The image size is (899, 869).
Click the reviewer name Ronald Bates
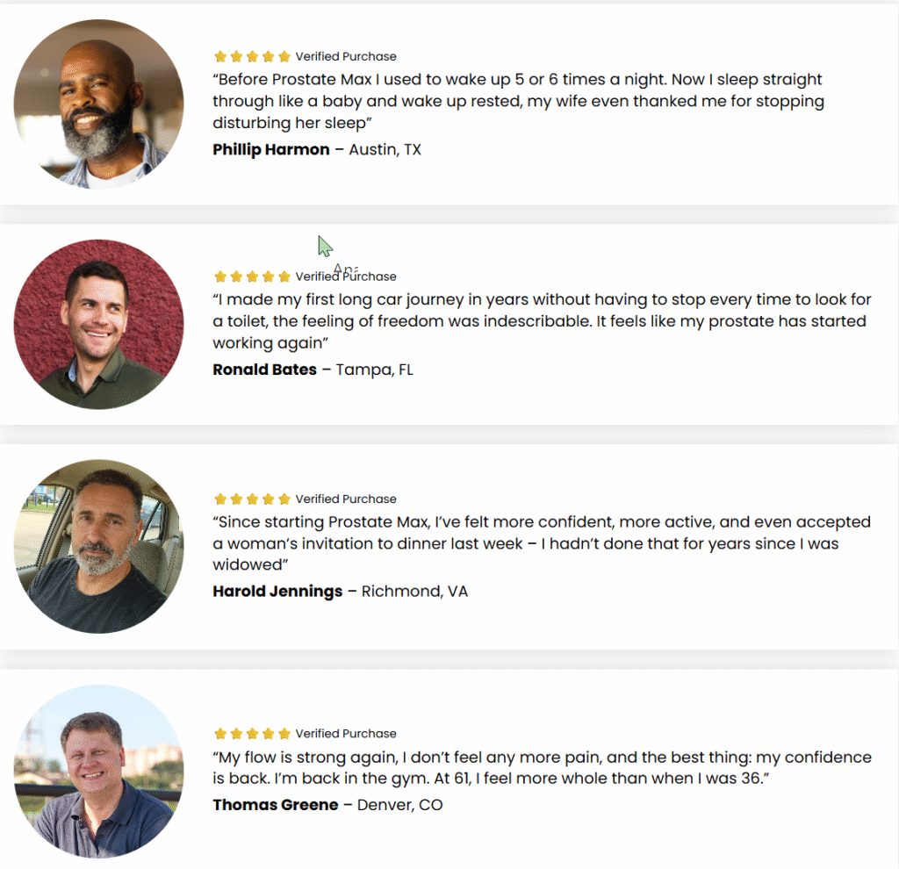coord(264,370)
